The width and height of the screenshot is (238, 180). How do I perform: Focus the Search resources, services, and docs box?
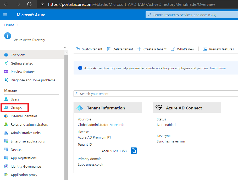pyautogui.click(x=192, y=15)
